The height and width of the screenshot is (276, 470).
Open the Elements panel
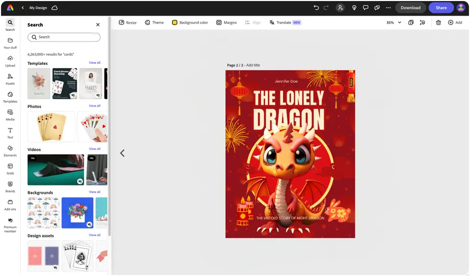tap(10, 151)
